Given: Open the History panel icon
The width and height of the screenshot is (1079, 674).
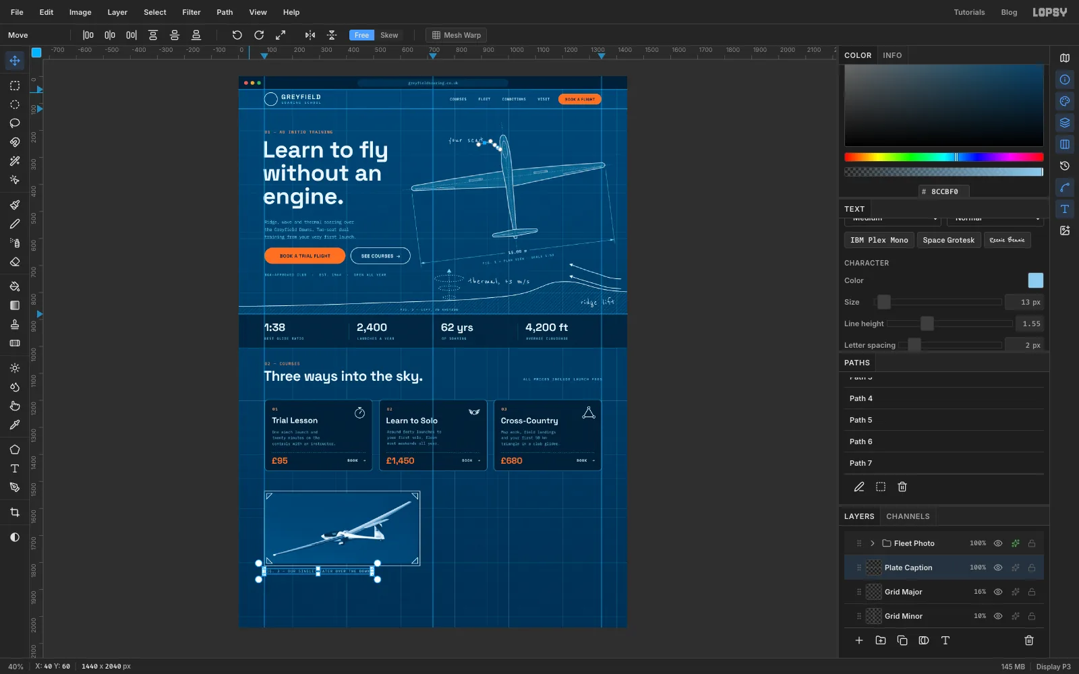Looking at the screenshot, I should pos(1065,166).
